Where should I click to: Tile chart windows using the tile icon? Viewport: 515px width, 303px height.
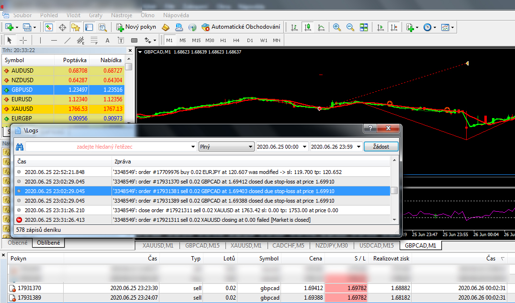pos(364,27)
